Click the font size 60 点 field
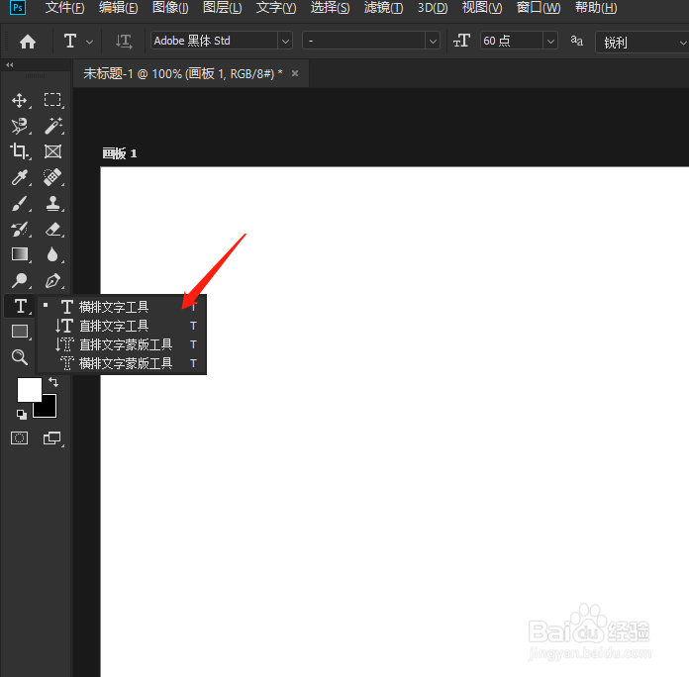The height and width of the screenshot is (677, 689). click(512, 41)
